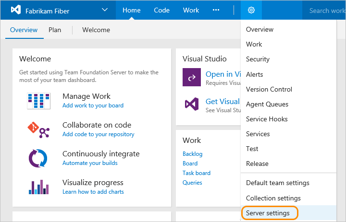Click the Work widget title

192,140
